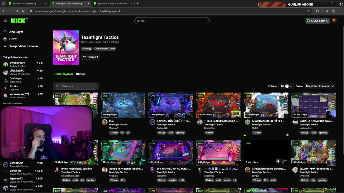344x193 pixels.
Task: Click Scraim channel avatar
Action: point(6,88)
